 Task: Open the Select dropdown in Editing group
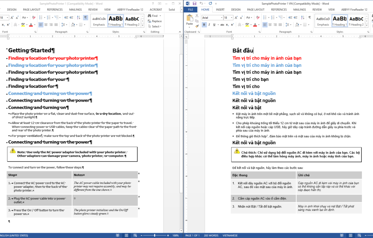pos(154,26)
